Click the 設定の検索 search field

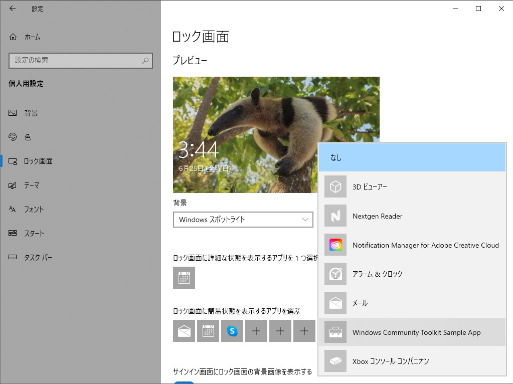tap(80, 60)
